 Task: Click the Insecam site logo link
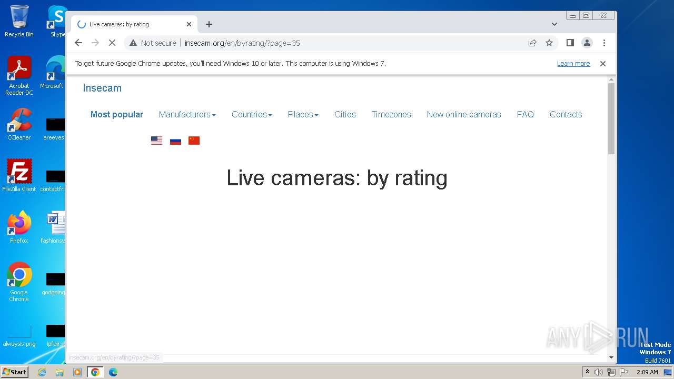[x=102, y=88]
